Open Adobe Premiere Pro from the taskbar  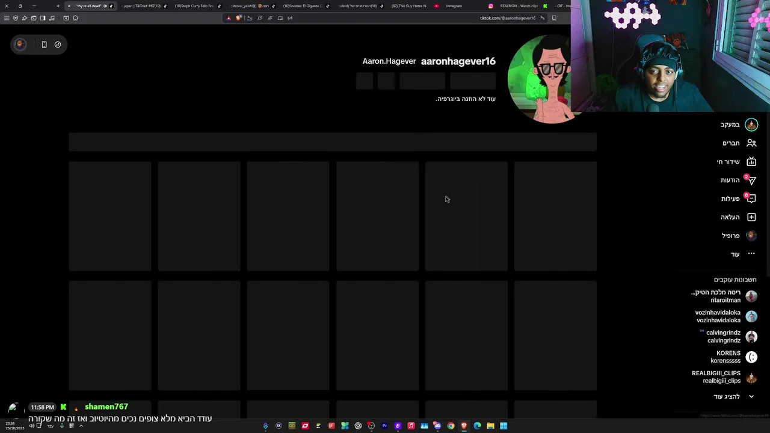tap(384, 426)
